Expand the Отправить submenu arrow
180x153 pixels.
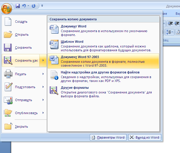click(x=43, y=100)
